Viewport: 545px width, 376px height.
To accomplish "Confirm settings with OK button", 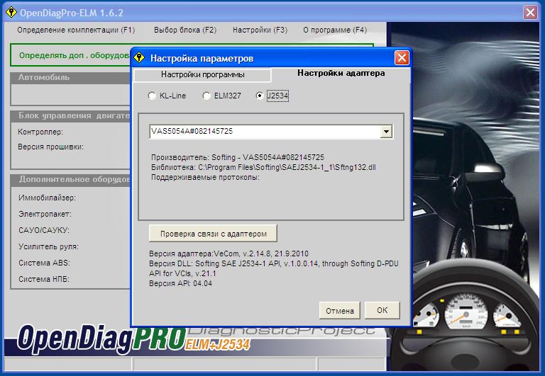I will tap(382, 310).
